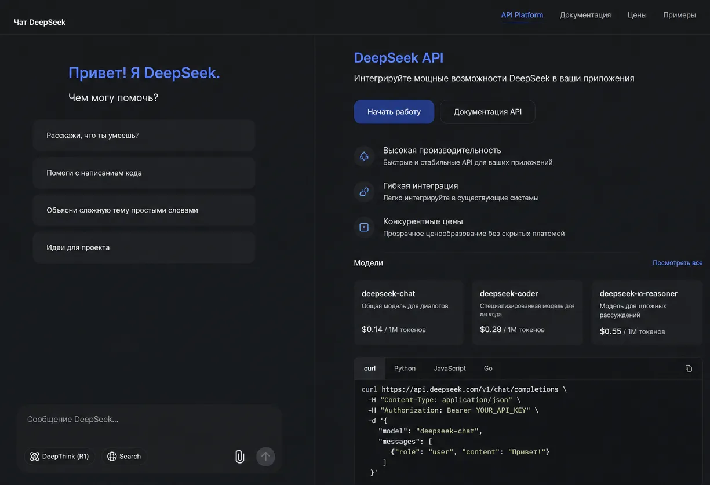Image resolution: width=710 pixels, height=485 pixels.
Task: Select suggestion Идеи для проекта
Action: point(144,247)
